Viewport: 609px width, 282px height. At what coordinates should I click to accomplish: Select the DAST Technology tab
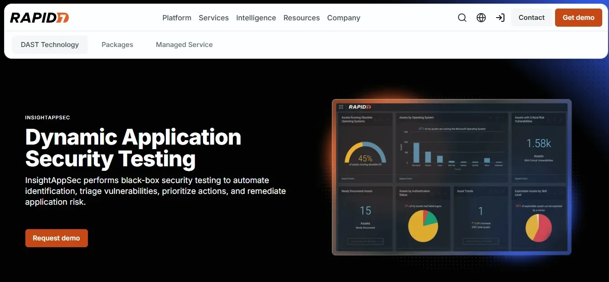(x=50, y=45)
